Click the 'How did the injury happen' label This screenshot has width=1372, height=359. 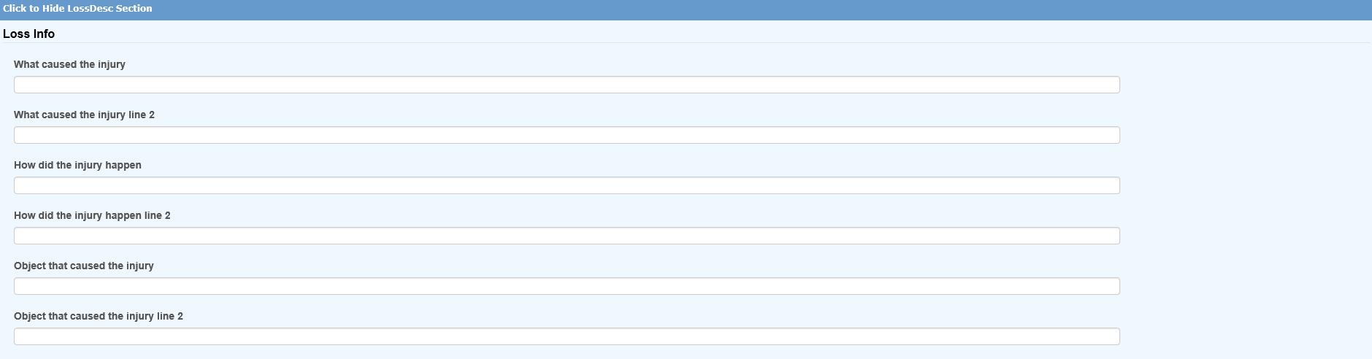77,165
